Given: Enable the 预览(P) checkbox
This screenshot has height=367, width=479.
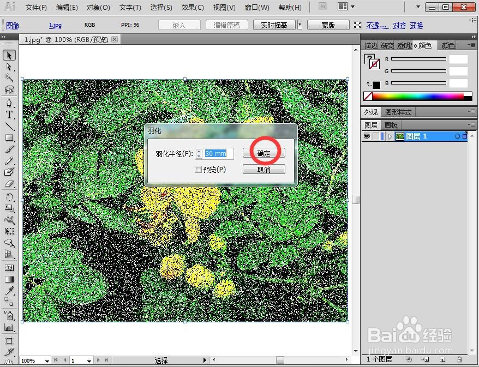Looking at the screenshot, I should click(198, 170).
